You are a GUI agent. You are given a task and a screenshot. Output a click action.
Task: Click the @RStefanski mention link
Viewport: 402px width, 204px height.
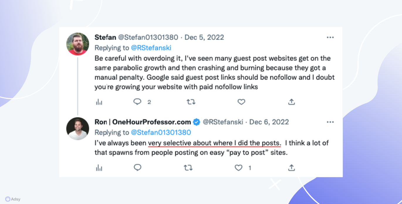click(x=151, y=48)
